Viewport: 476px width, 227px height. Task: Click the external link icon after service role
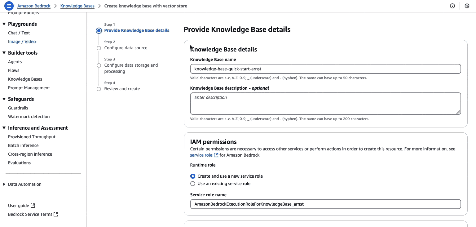pos(216,155)
